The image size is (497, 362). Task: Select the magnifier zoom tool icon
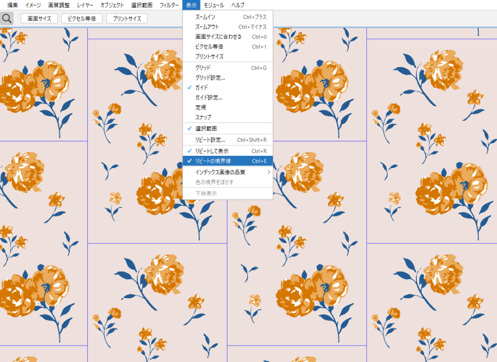pos(7,19)
